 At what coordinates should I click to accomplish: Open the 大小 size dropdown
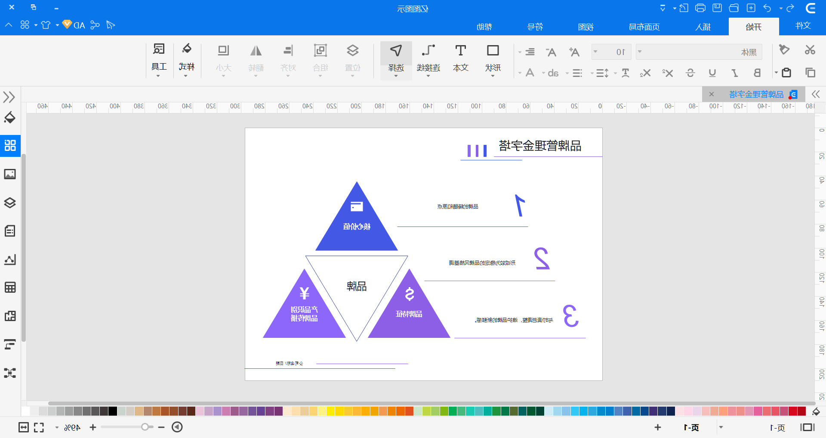click(x=223, y=60)
